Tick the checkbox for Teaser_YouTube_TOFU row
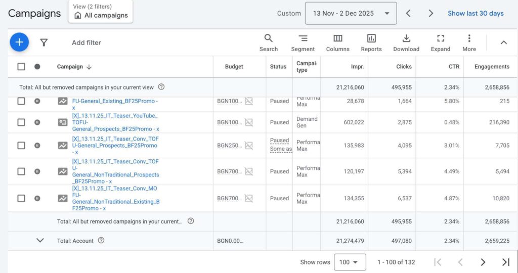Image resolution: width=518 pixels, height=273 pixels. pyautogui.click(x=21, y=122)
